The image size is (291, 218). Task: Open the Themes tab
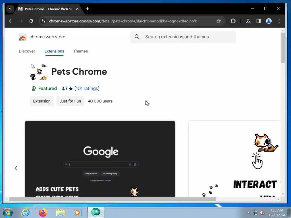click(80, 51)
